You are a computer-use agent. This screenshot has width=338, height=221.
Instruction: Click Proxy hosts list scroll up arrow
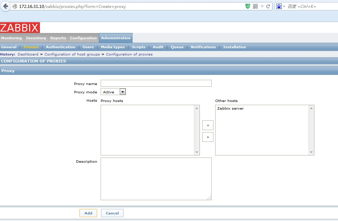[197, 108]
